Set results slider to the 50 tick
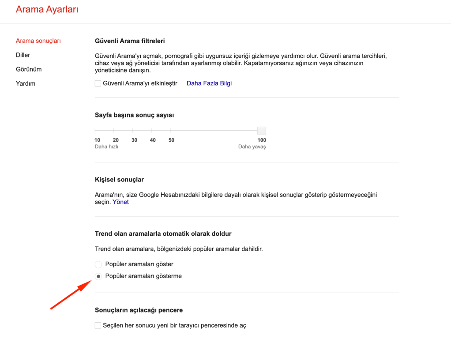 tap(171, 131)
